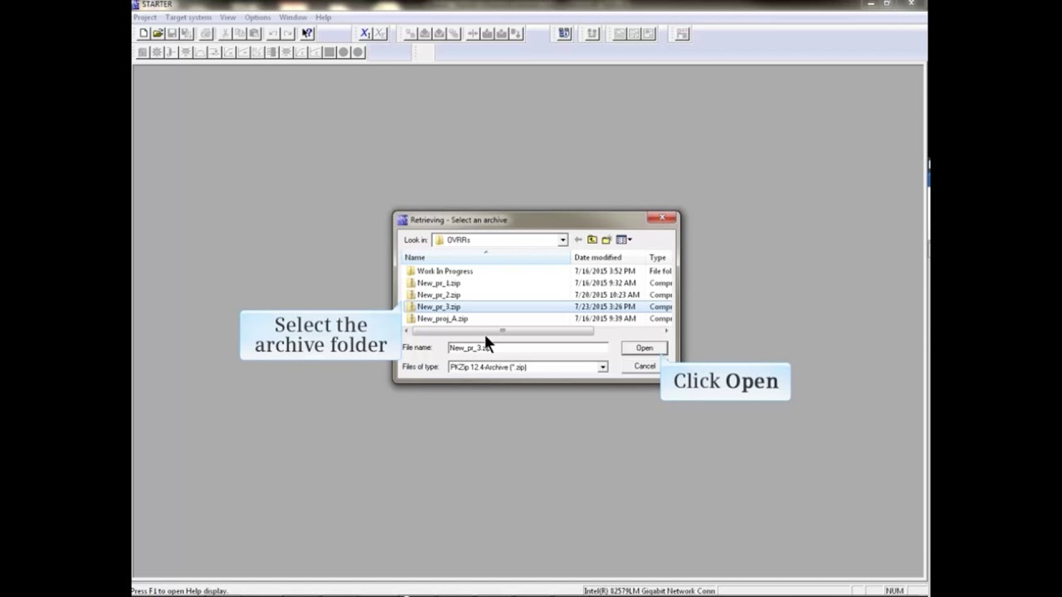Screen dimensions: 1062x597
Task: Open the Window menu
Action: coord(293,17)
